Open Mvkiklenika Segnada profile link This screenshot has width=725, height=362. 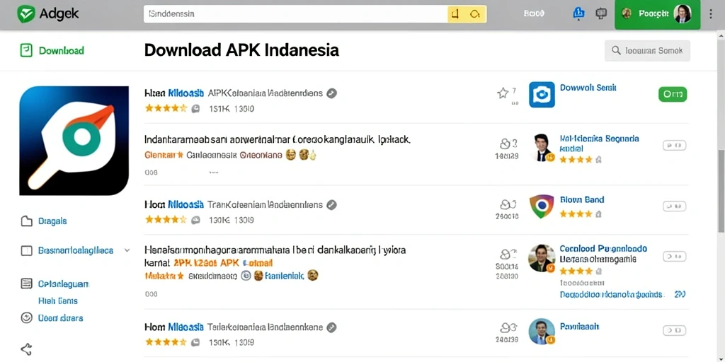point(599,143)
